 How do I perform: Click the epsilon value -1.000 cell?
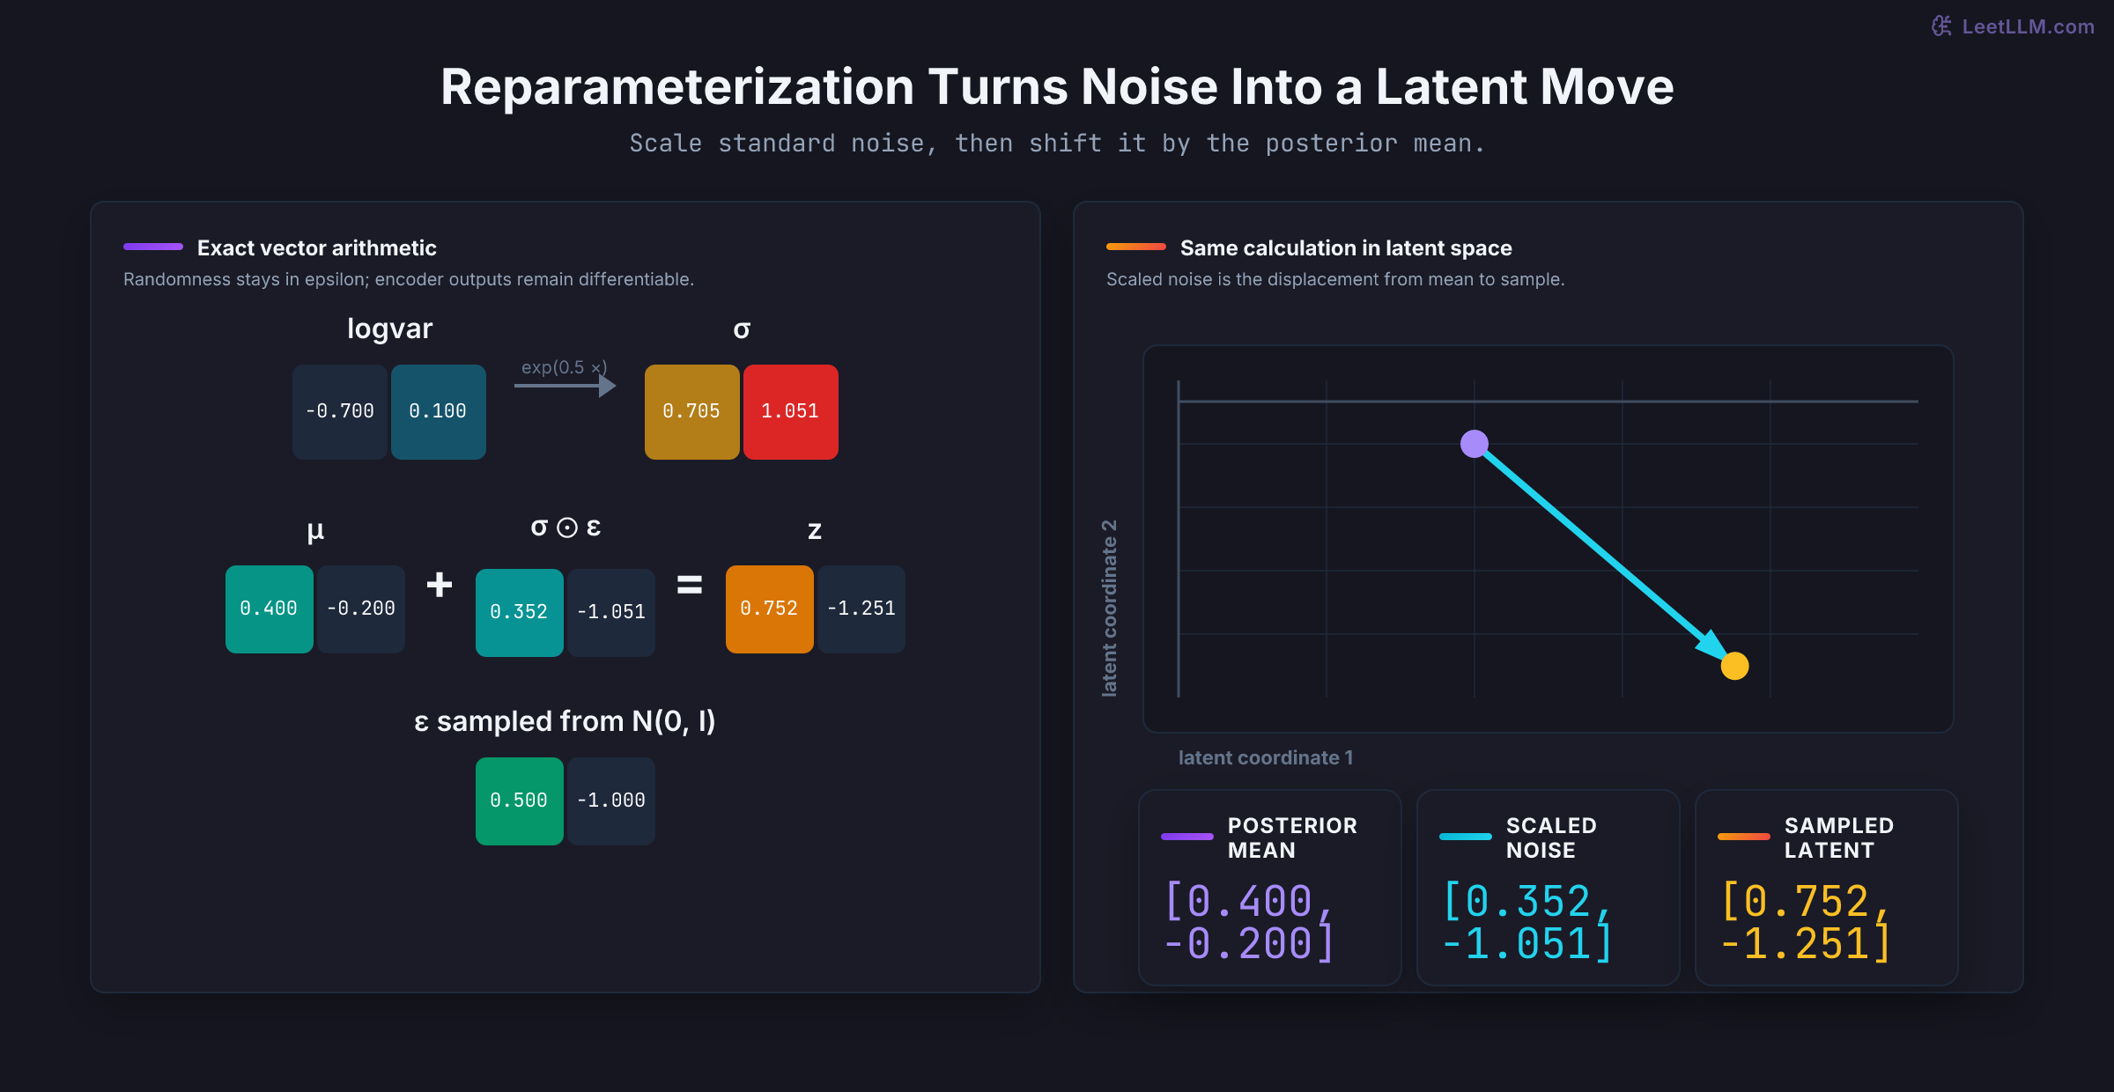point(610,801)
